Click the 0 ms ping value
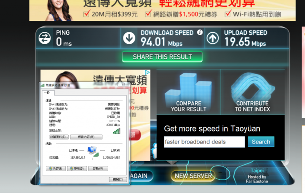The width and height of the screenshot is (305, 193). tap(64, 42)
